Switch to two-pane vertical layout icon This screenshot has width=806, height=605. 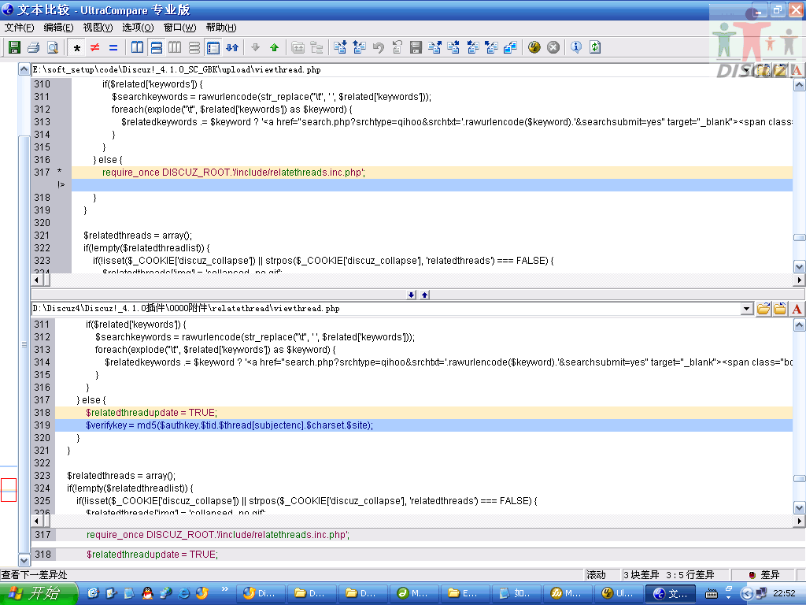coord(137,48)
